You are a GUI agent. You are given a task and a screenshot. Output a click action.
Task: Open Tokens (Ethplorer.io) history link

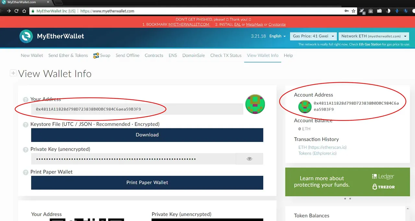[x=317, y=153]
